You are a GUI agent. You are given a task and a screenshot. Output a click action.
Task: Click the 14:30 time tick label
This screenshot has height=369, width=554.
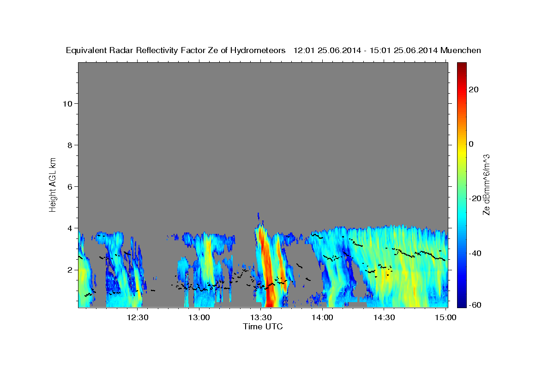pos(384,317)
